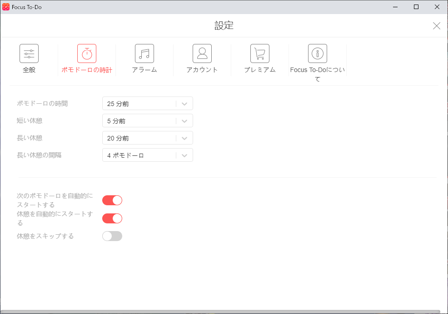Click the chevron arrow of 長い休憩

(x=184, y=138)
